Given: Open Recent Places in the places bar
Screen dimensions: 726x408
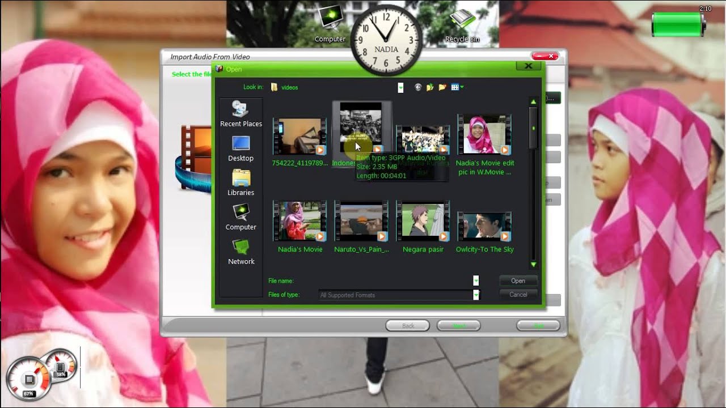Looking at the screenshot, I should 240,113.
